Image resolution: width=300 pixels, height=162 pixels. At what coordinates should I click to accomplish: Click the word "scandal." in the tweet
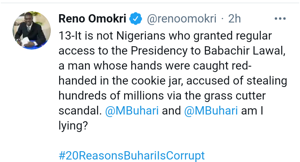click(80, 110)
